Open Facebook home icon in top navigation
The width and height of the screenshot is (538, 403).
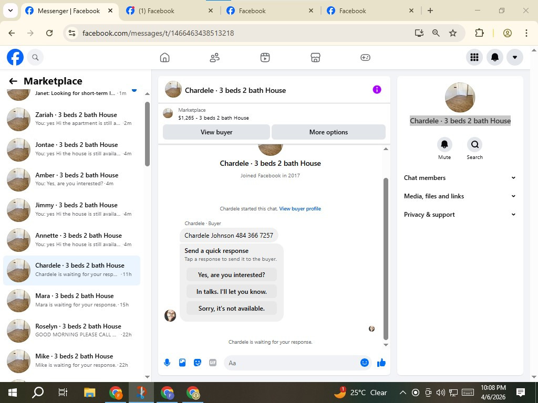click(164, 57)
